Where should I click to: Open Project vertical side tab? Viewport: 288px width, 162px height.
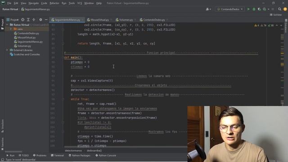pos(2,24)
